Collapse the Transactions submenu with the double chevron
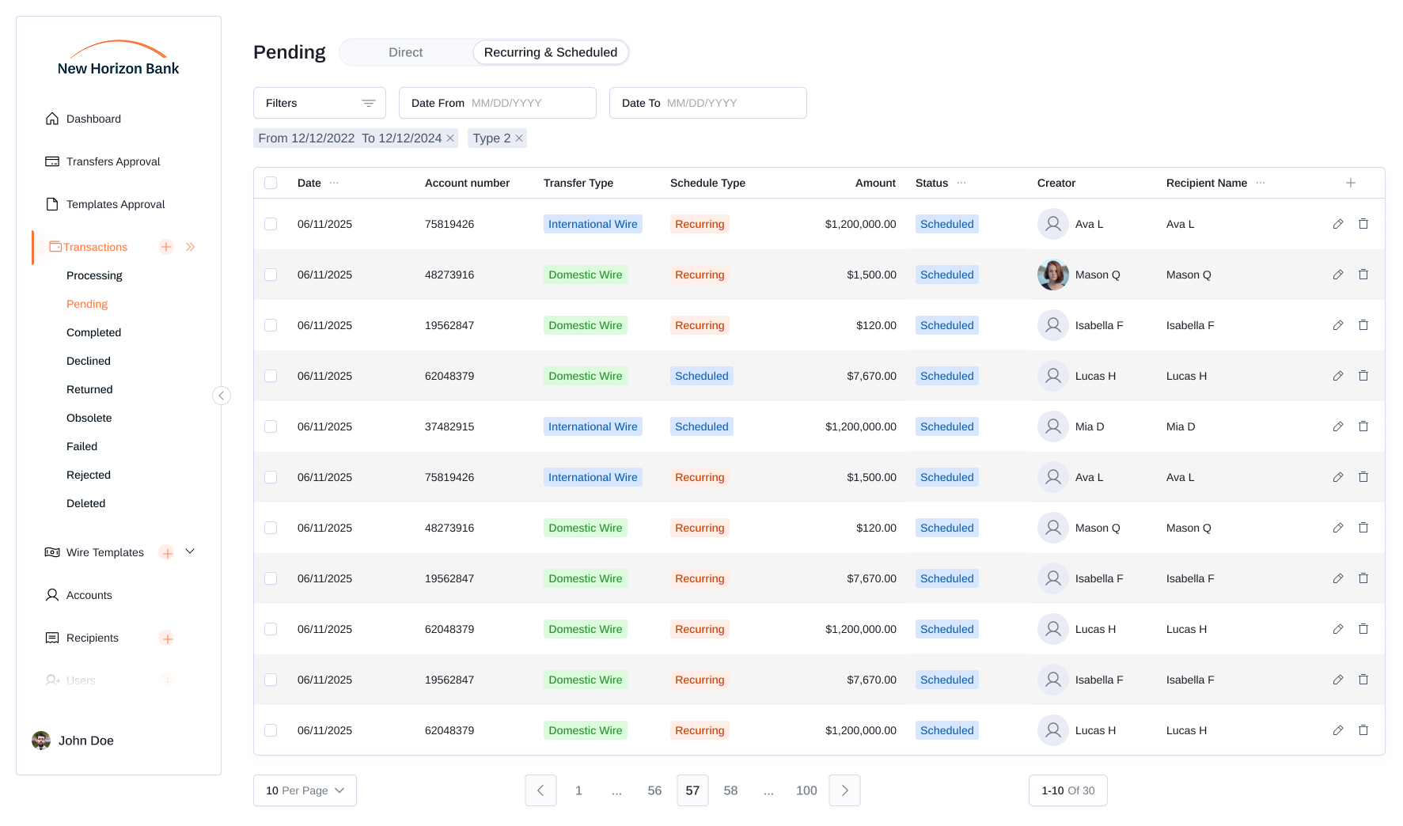Screen dimensions: 1403x826 [x=190, y=247]
